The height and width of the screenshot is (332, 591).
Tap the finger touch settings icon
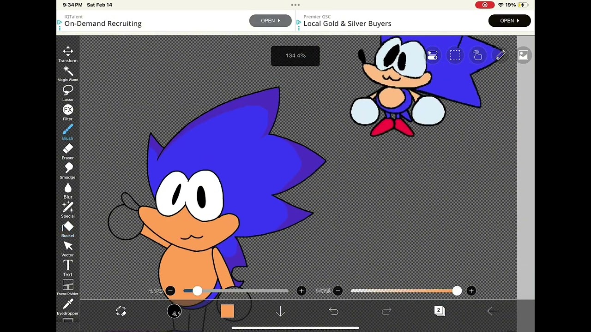click(x=478, y=55)
